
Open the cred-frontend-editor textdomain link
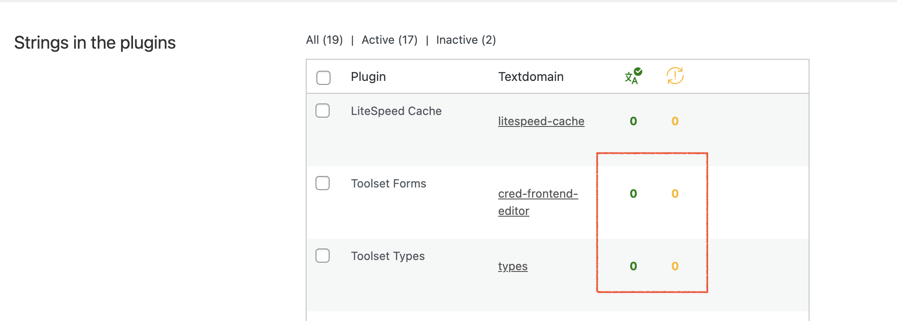538,202
